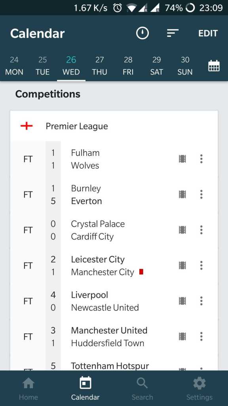This screenshot has width=228, height=406.
Task: Select Thursday 27 in date bar
Action: coord(99,66)
